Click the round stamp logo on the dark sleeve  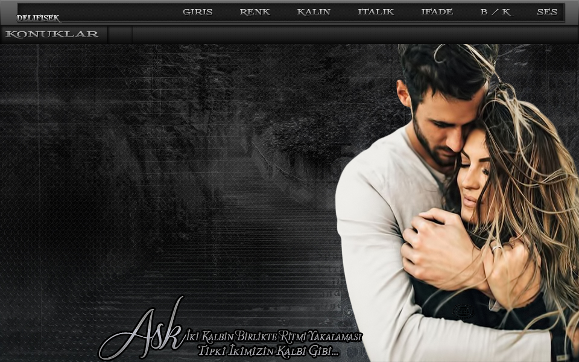(463, 311)
